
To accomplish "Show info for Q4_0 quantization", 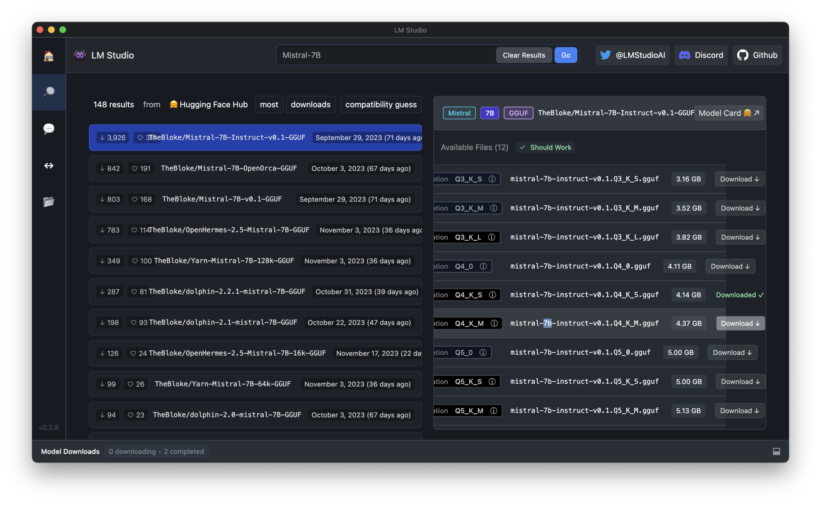I will 483,266.
